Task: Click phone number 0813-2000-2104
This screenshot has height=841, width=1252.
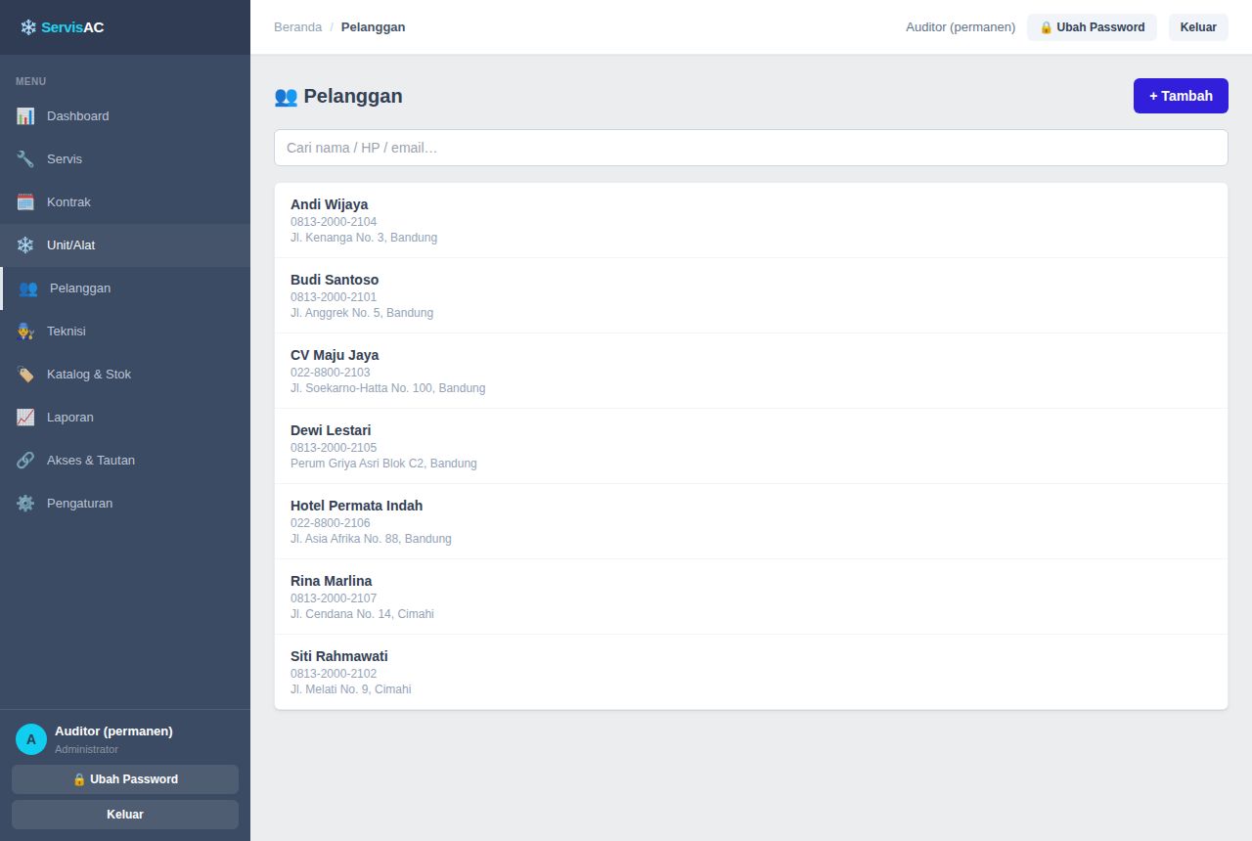Action: (x=334, y=222)
